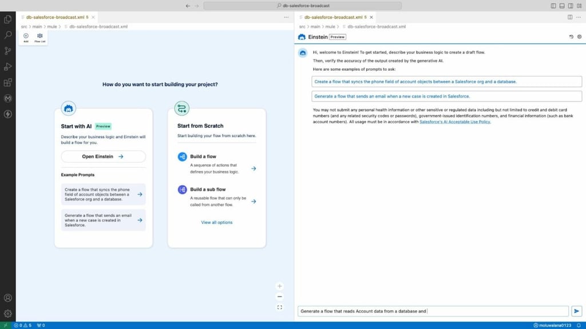Focus the Einstein prompt input field
This screenshot has width=586, height=329.
click(x=433, y=311)
